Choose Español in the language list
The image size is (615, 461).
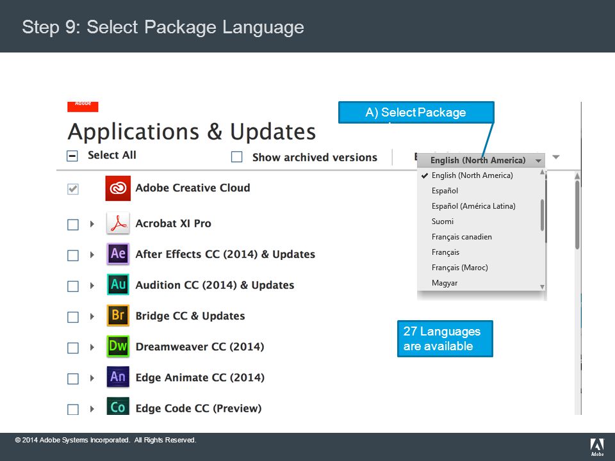pos(445,191)
